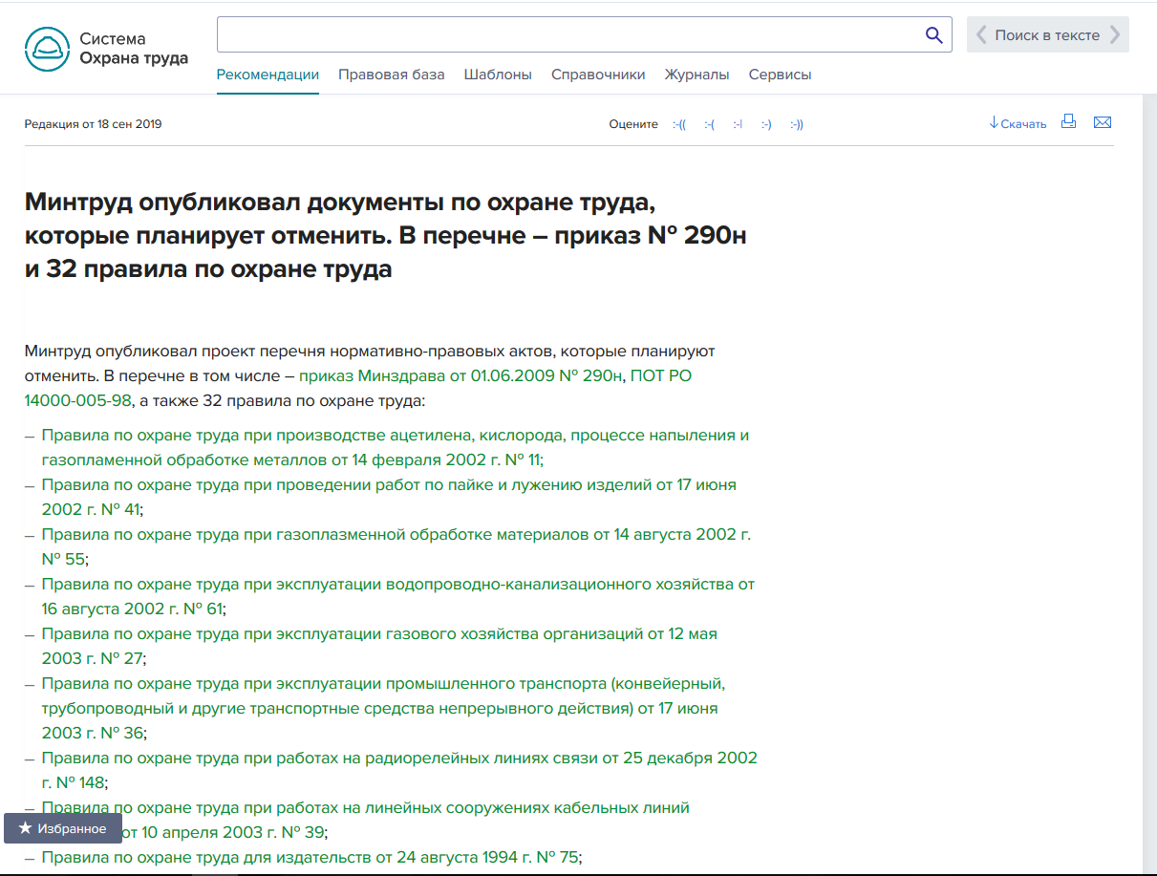The image size is (1157, 876).
Task: Click the envelope email icon
Action: pyautogui.click(x=1103, y=122)
